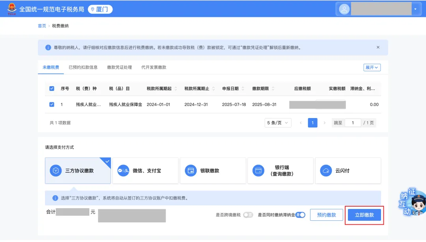Click the 三方协议缴款 payment icon
Image resolution: width=426 pixels, height=242 pixels.
[x=56, y=171]
